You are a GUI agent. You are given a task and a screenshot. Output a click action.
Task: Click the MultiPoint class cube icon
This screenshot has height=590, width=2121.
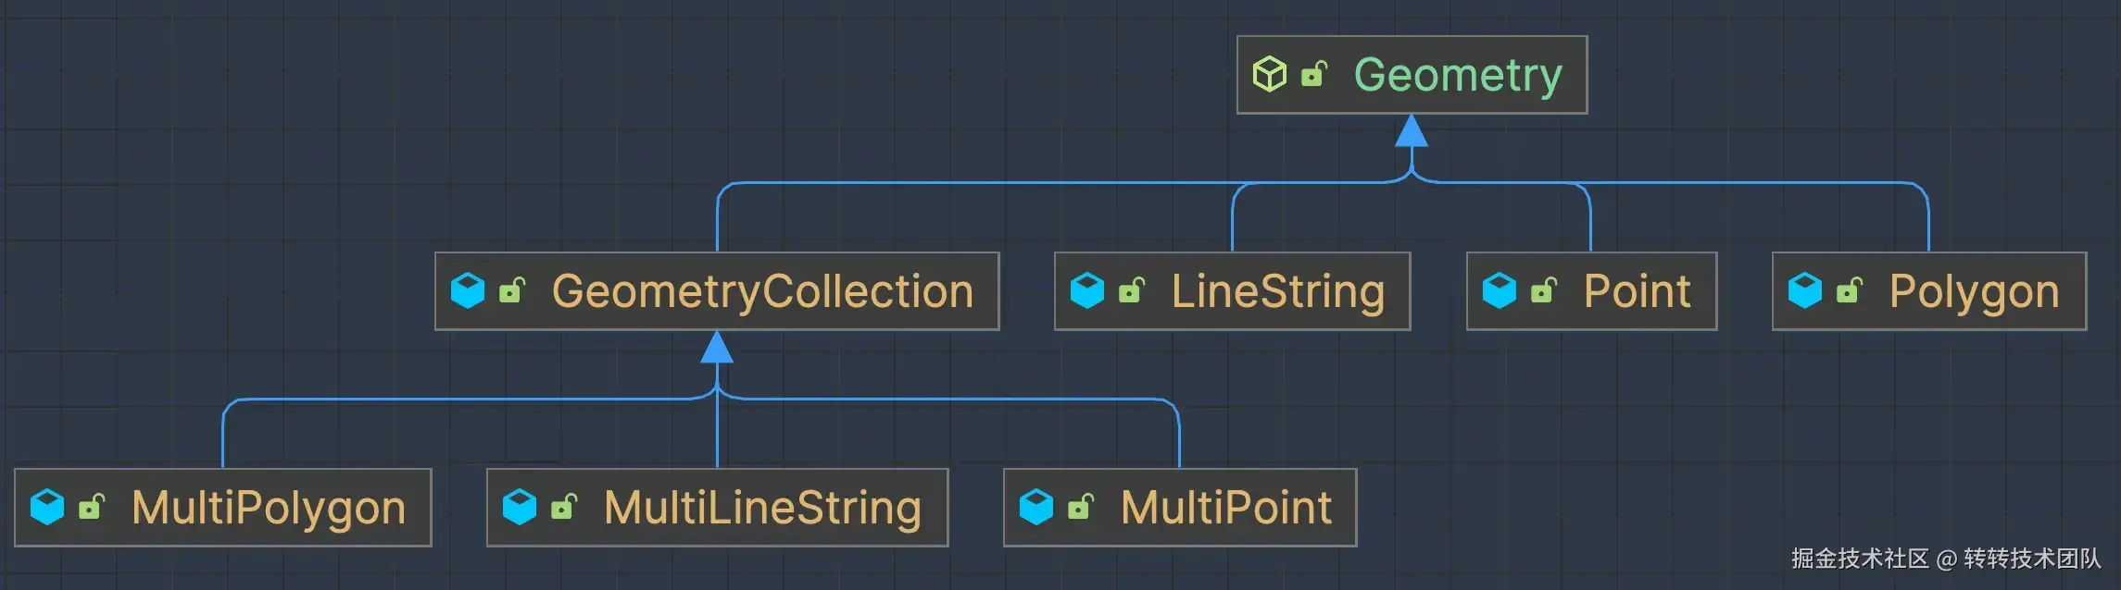tap(1036, 507)
